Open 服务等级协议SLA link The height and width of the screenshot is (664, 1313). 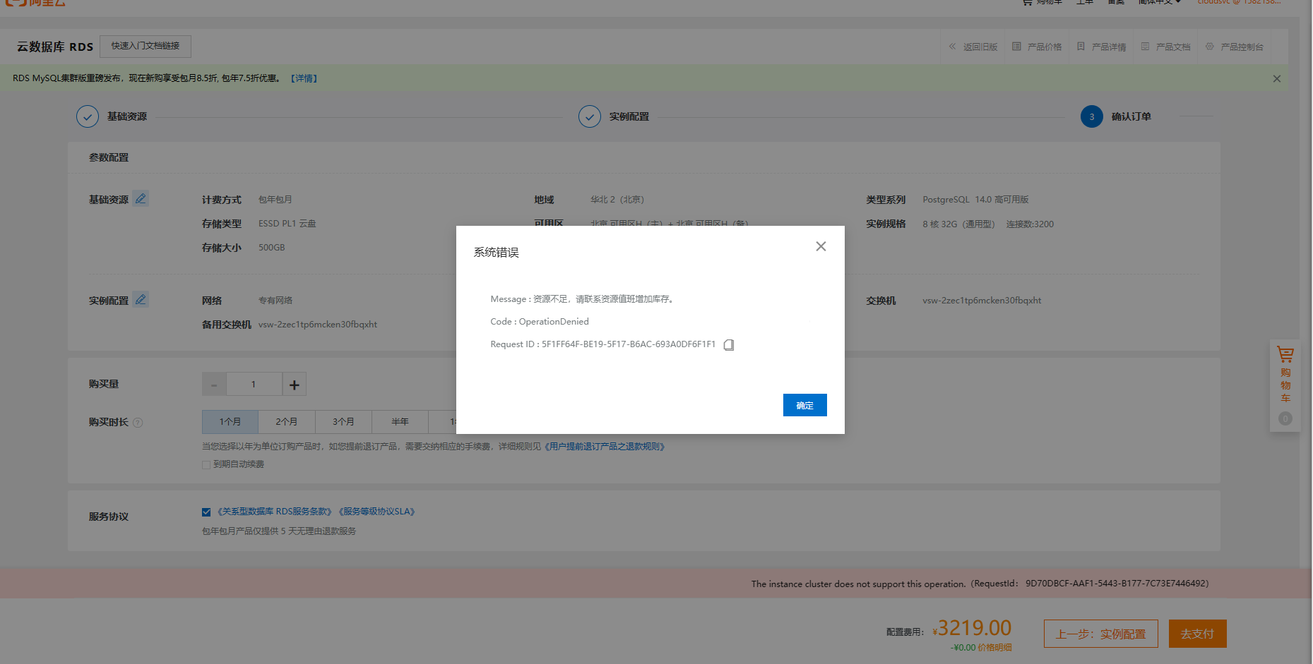pos(376,512)
